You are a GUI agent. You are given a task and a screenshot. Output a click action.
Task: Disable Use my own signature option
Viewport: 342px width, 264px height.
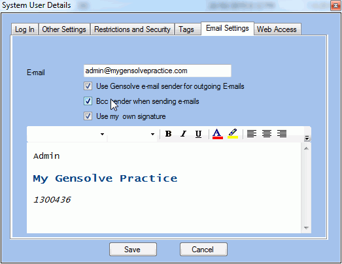[x=88, y=116]
